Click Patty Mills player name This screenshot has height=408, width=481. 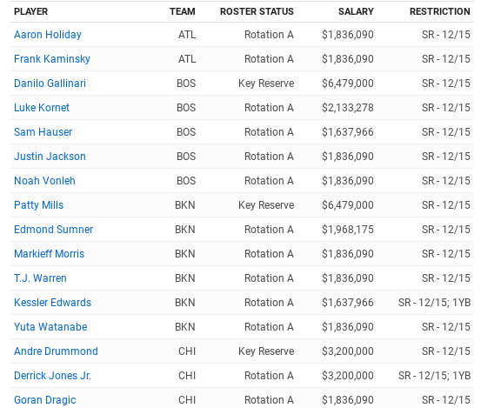pos(38,205)
